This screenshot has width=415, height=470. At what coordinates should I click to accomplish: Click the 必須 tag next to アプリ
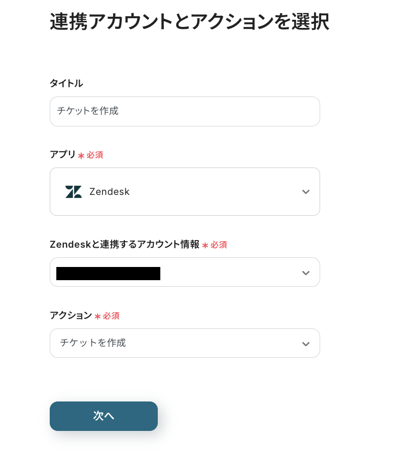pyautogui.click(x=95, y=155)
